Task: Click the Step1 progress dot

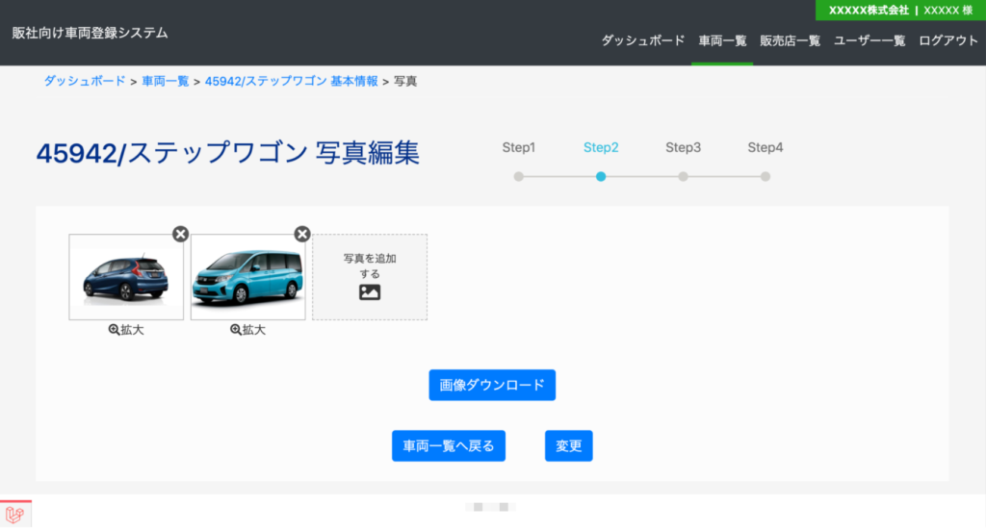Action: coord(519,176)
